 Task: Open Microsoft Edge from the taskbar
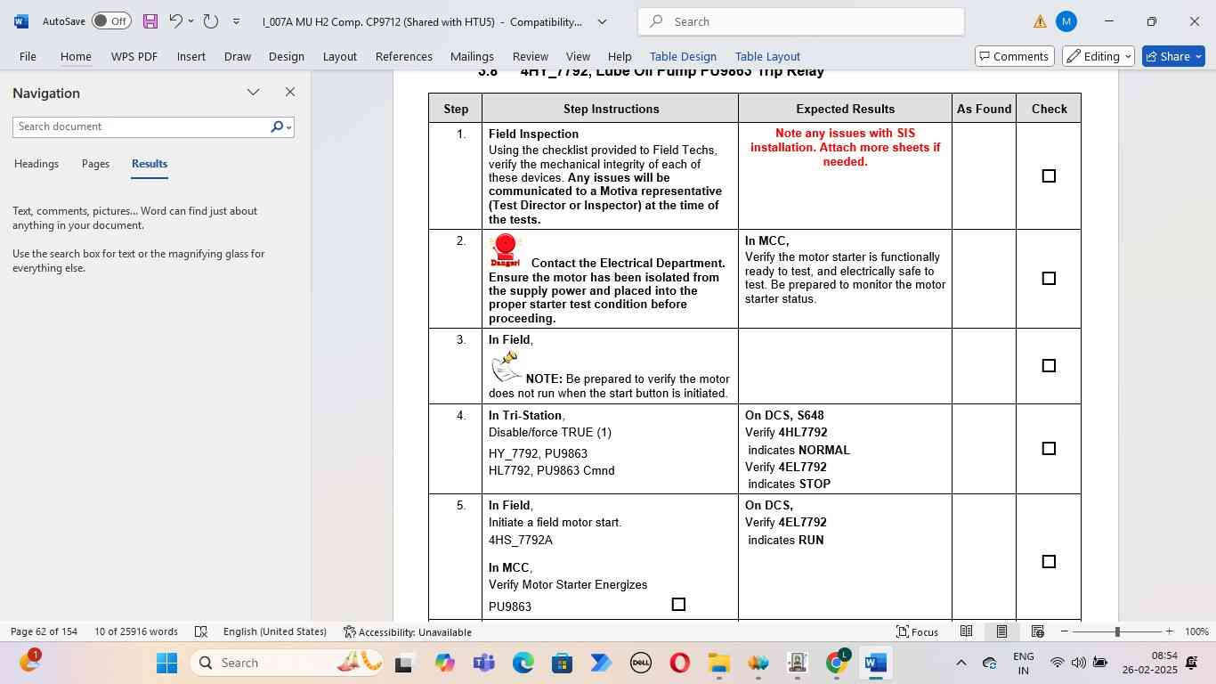(x=523, y=663)
